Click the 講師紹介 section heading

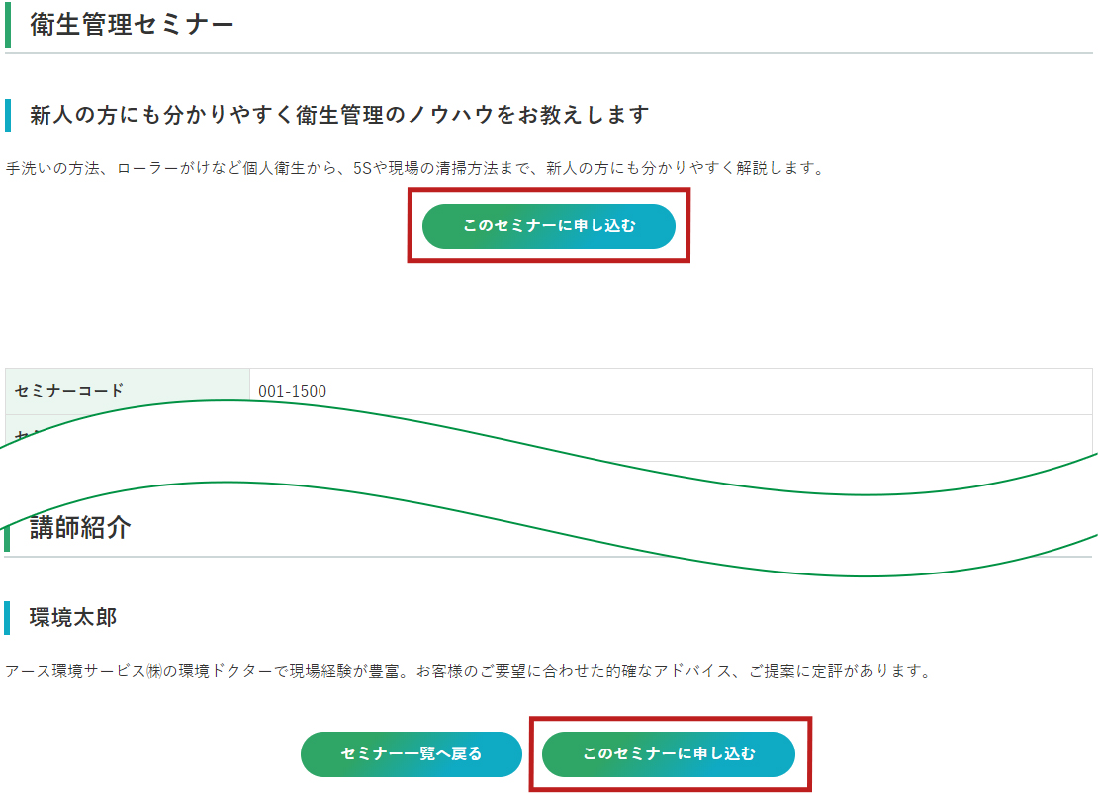click(80, 528)
